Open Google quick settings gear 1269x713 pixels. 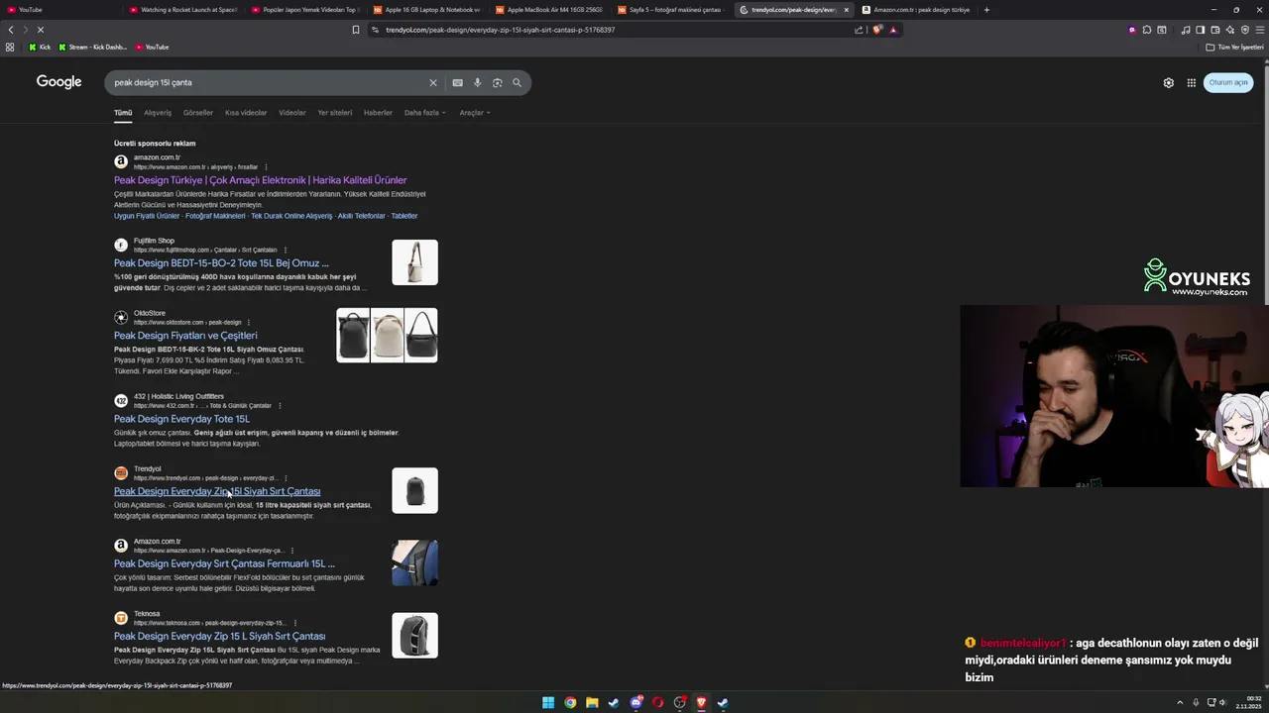1169,83
